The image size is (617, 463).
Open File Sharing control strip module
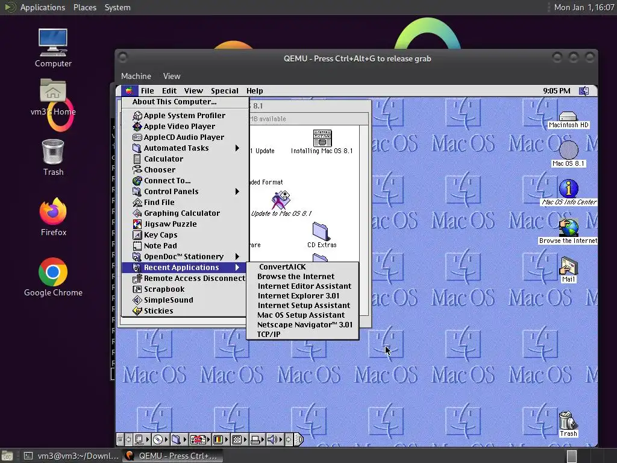pyautogui.click(x=180, y=439)
